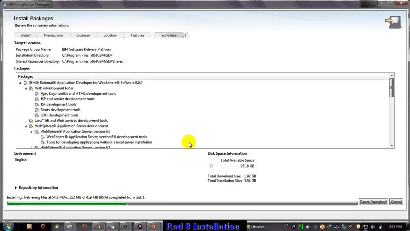Click the version 6.0 development tools icon

point(43,137)
